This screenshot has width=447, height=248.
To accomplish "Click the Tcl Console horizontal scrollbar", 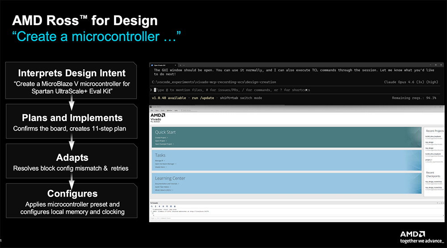I will 298,215.
